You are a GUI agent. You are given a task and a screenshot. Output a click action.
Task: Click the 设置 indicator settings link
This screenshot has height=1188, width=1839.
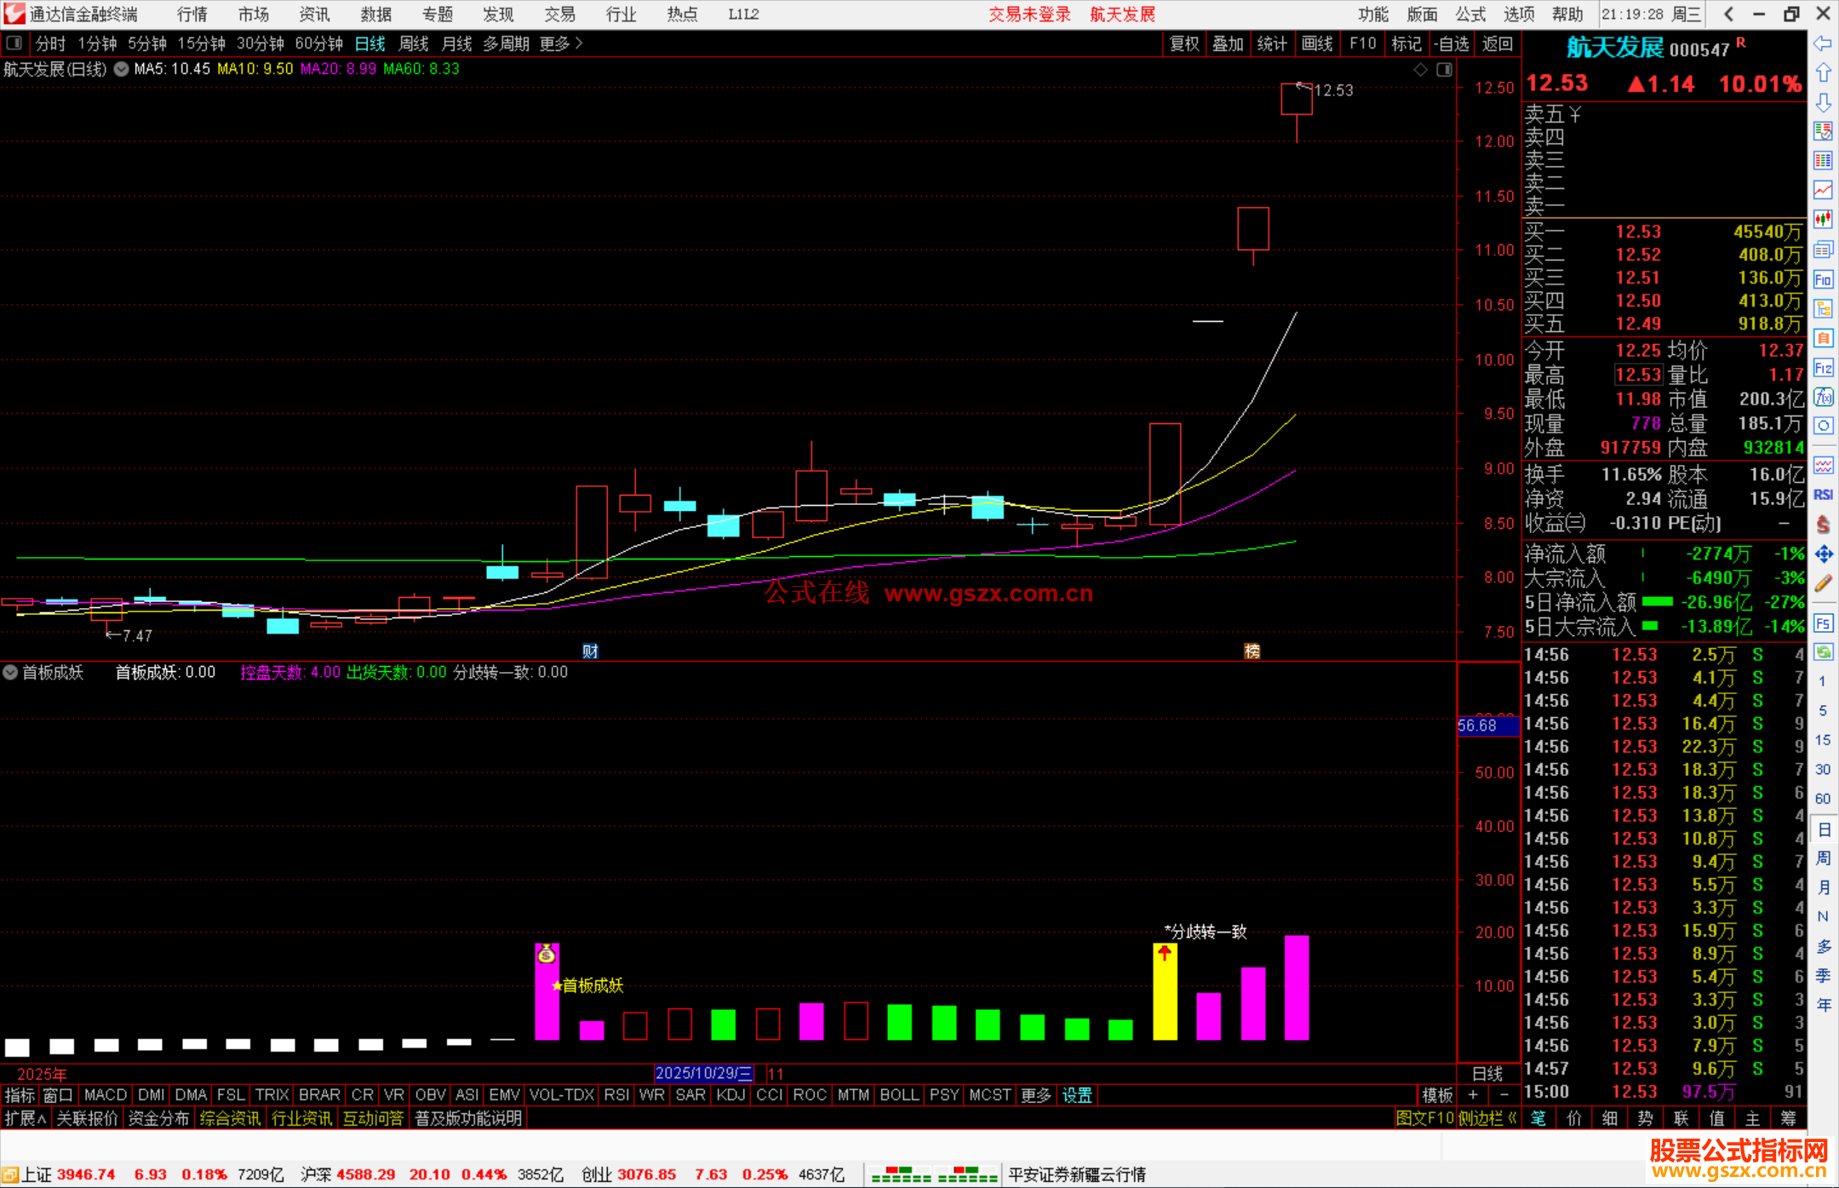[1076, 1095]
